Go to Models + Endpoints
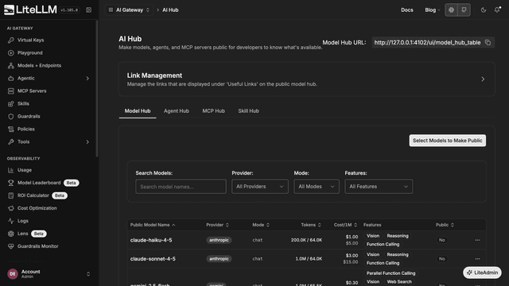 pyautogui.click(x=39, y=65)
